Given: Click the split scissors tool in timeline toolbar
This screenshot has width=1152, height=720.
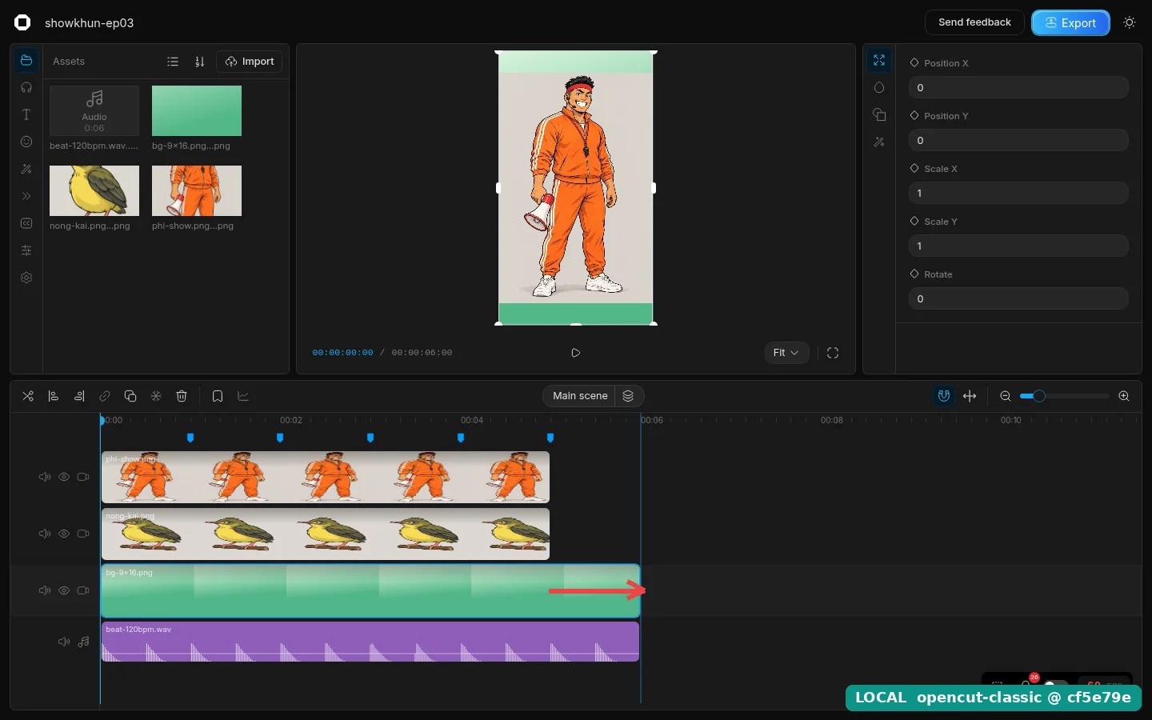Looking at the screenshot, I should 28,396.
